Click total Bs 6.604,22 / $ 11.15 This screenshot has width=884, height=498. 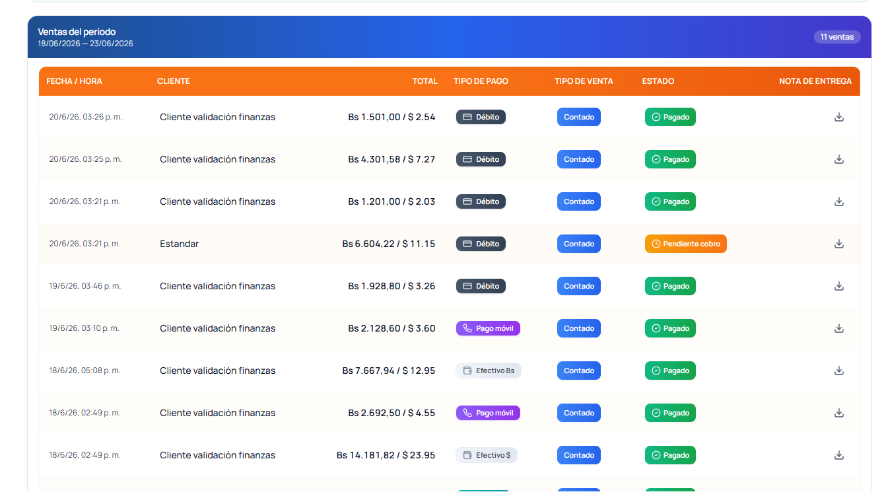[389, 244]
